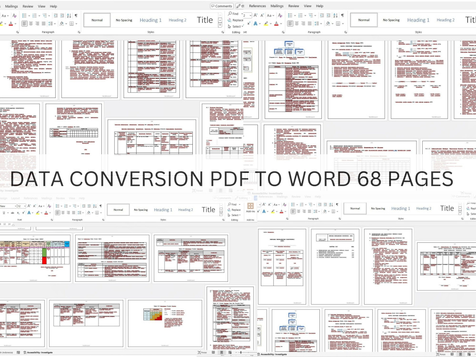This screenshot has height=357, width=476.
Task: Click Find in top-left window's Editing group
Action: [x=233, y=14]
